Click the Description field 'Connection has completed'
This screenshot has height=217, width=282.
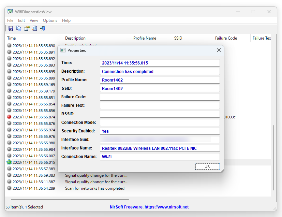coord(160,71)
